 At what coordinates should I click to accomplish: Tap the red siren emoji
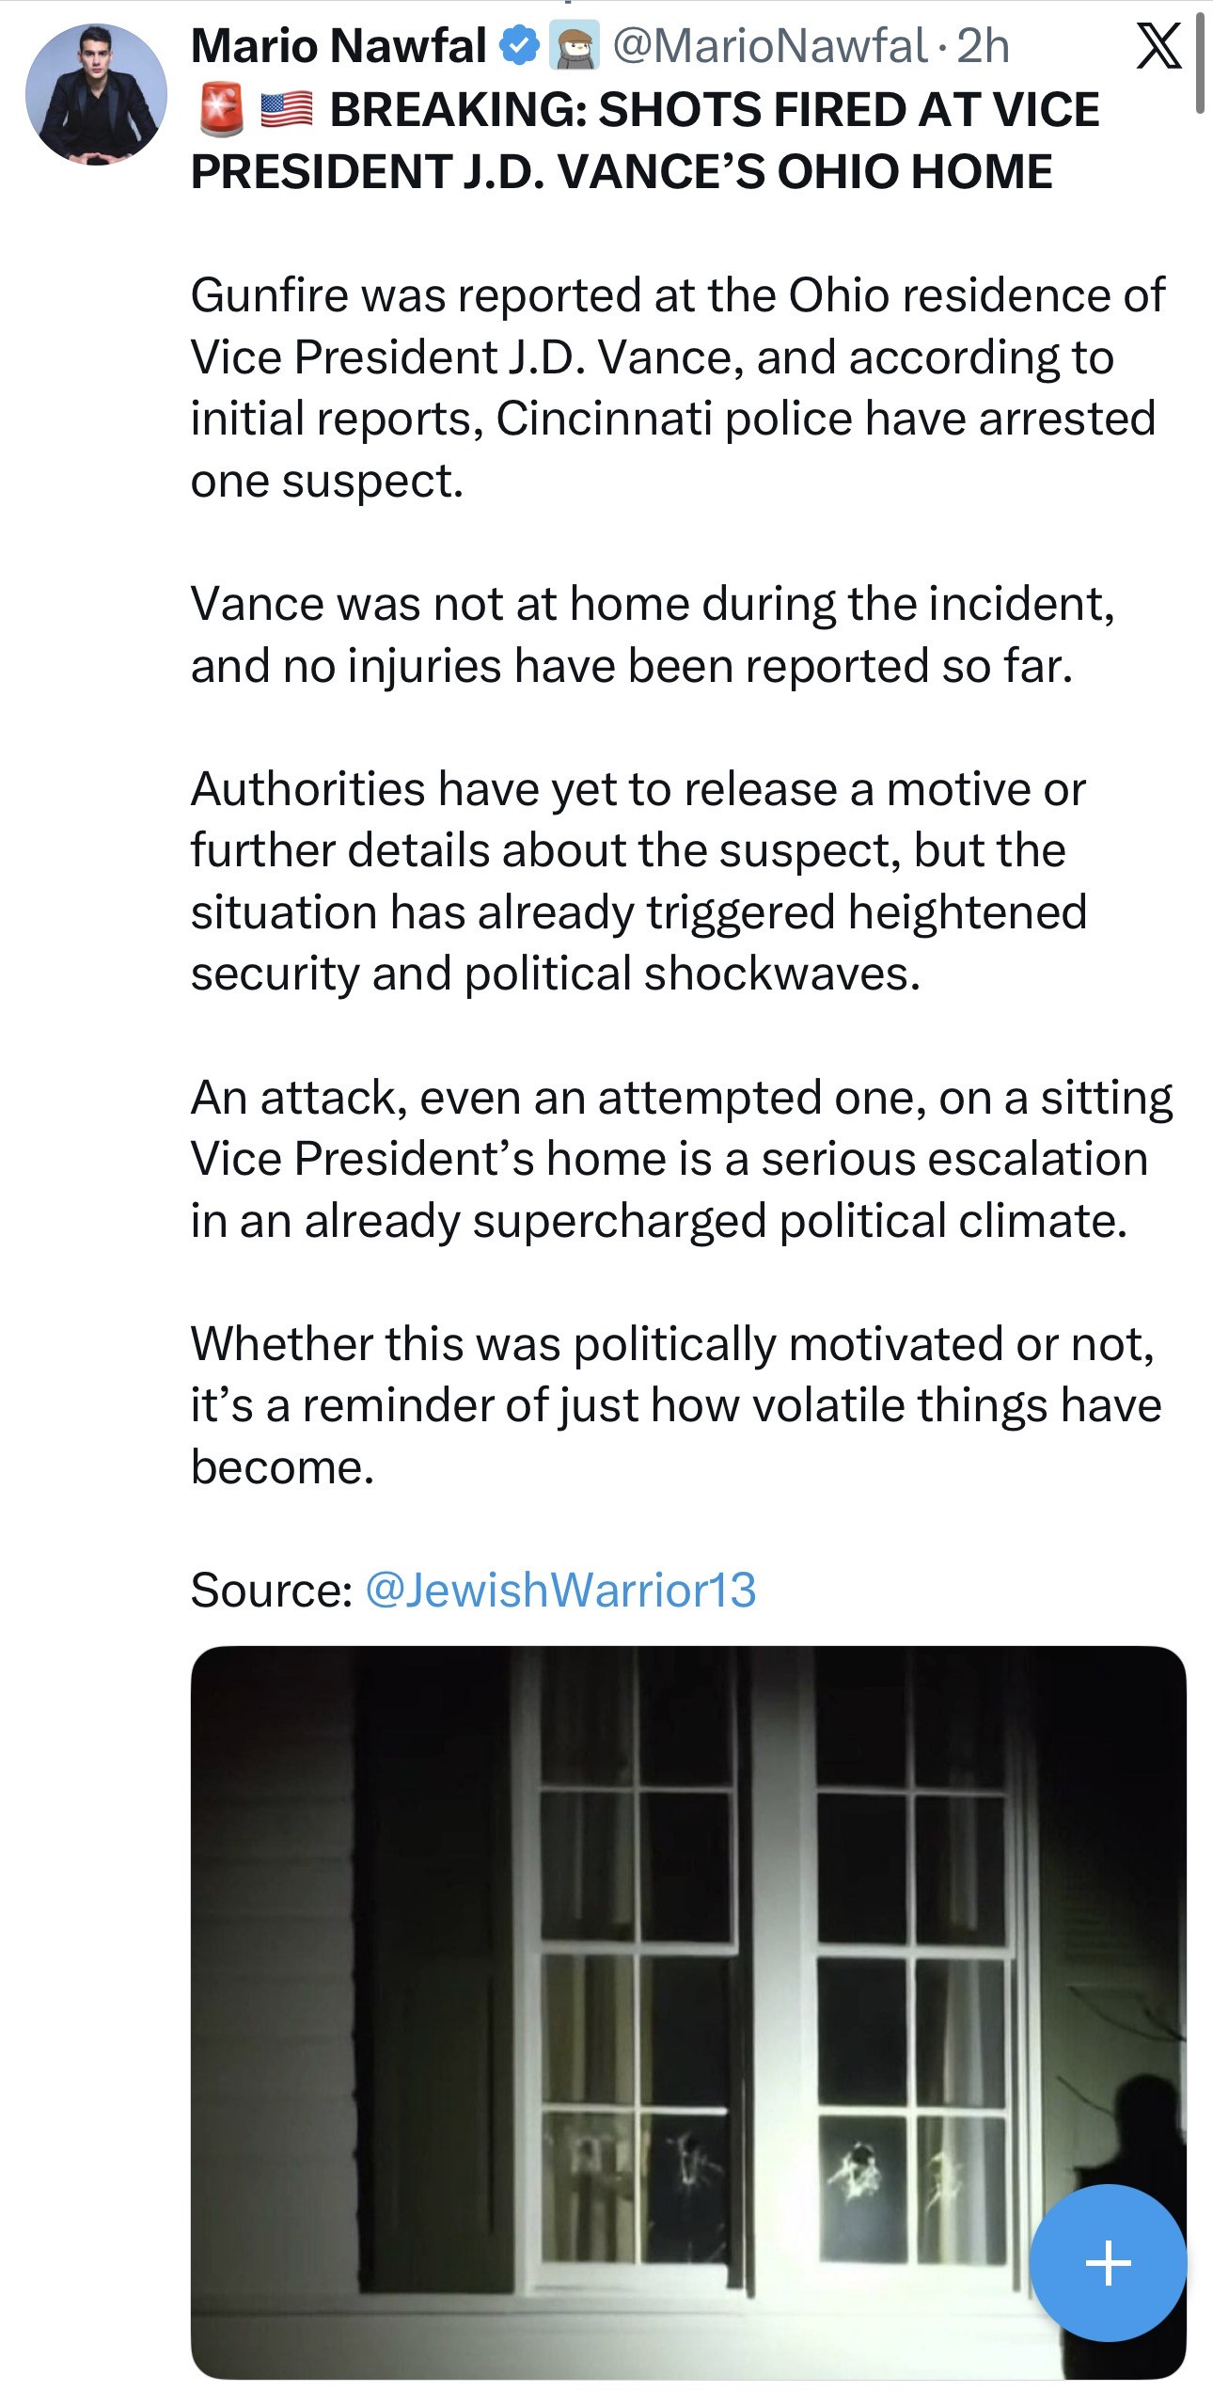tap(222, 110)
